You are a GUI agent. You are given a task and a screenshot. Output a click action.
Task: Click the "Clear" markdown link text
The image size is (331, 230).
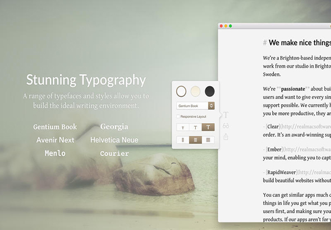click(273, 126)
